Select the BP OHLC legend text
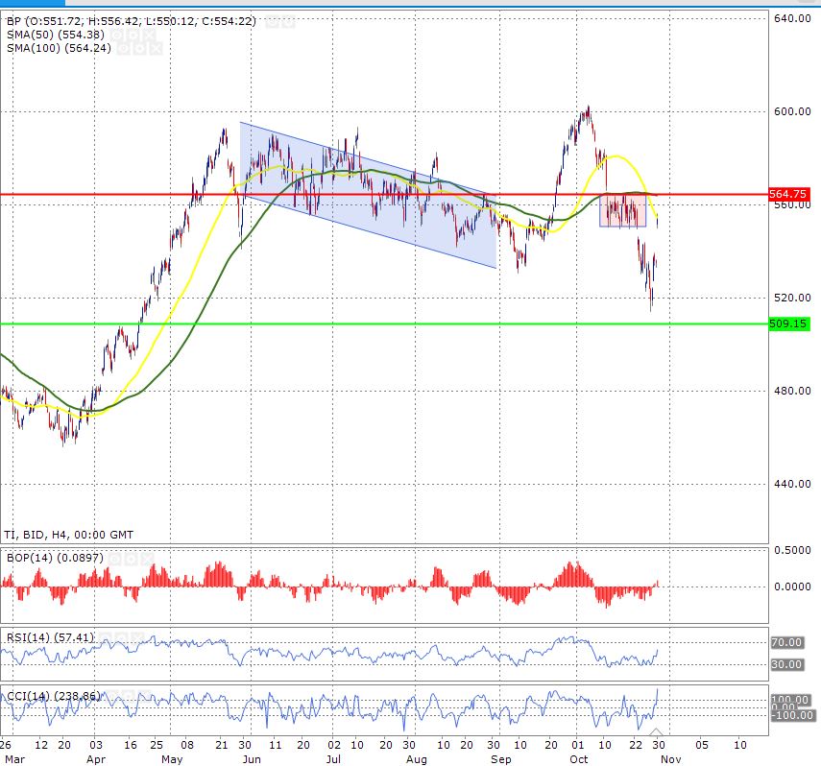This screenshot has height=766, width=821. 132,21
